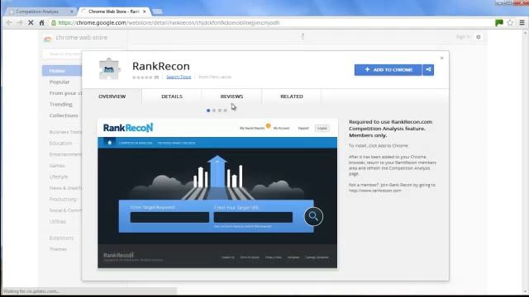
Task: Open Chrome Web Store settings gear
Action: pyautogui.click(x=479, y=37)
